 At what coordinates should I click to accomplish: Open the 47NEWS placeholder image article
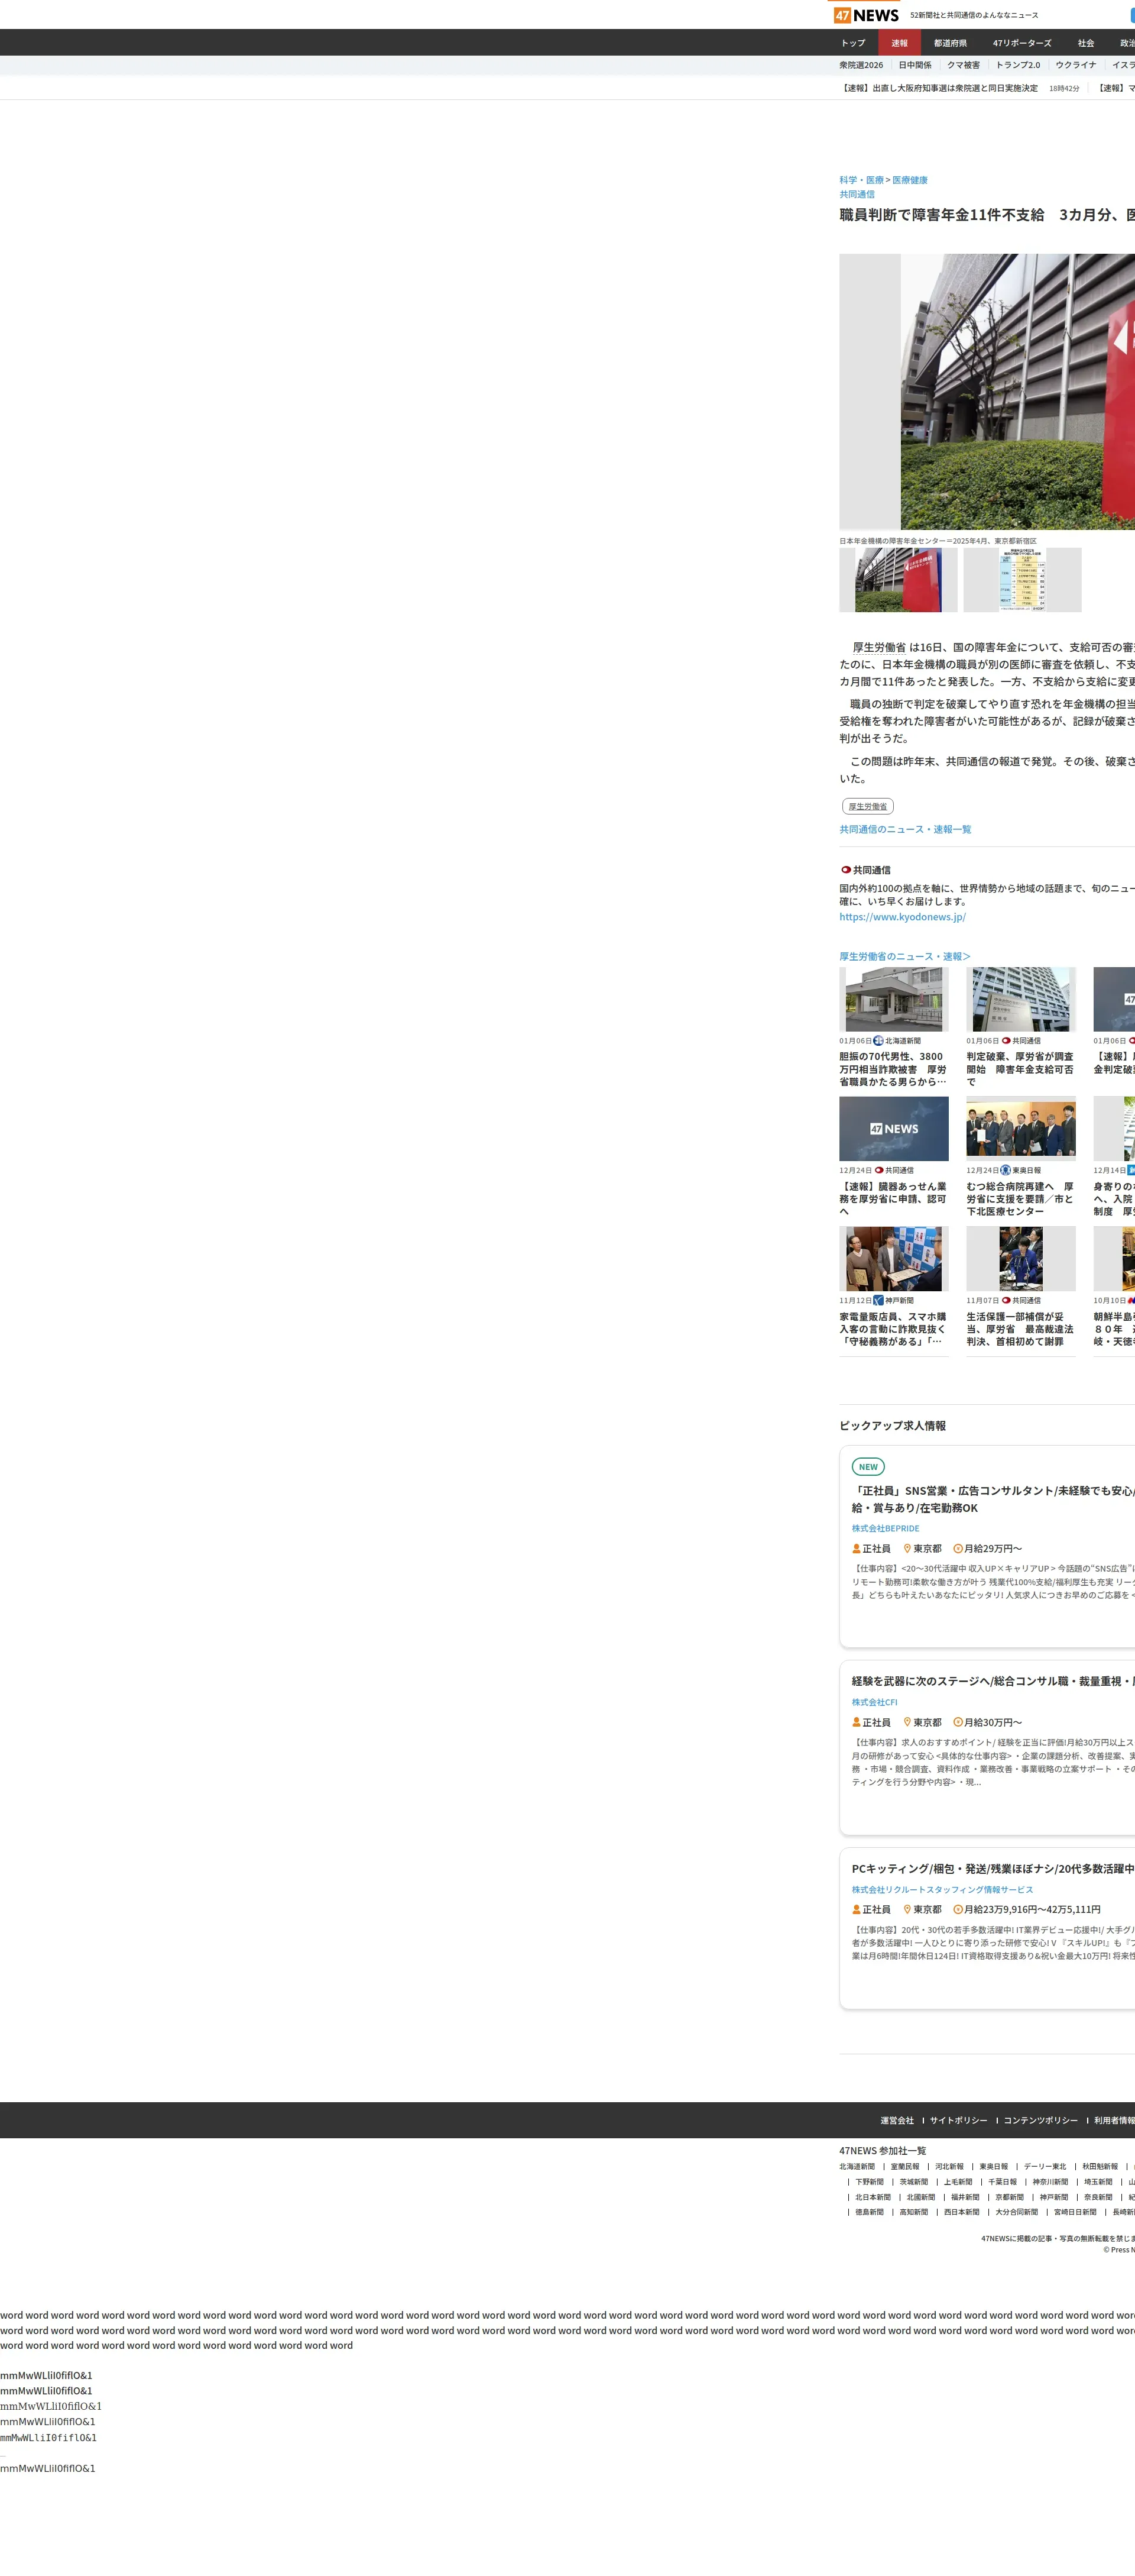(x=893, y=1129)
